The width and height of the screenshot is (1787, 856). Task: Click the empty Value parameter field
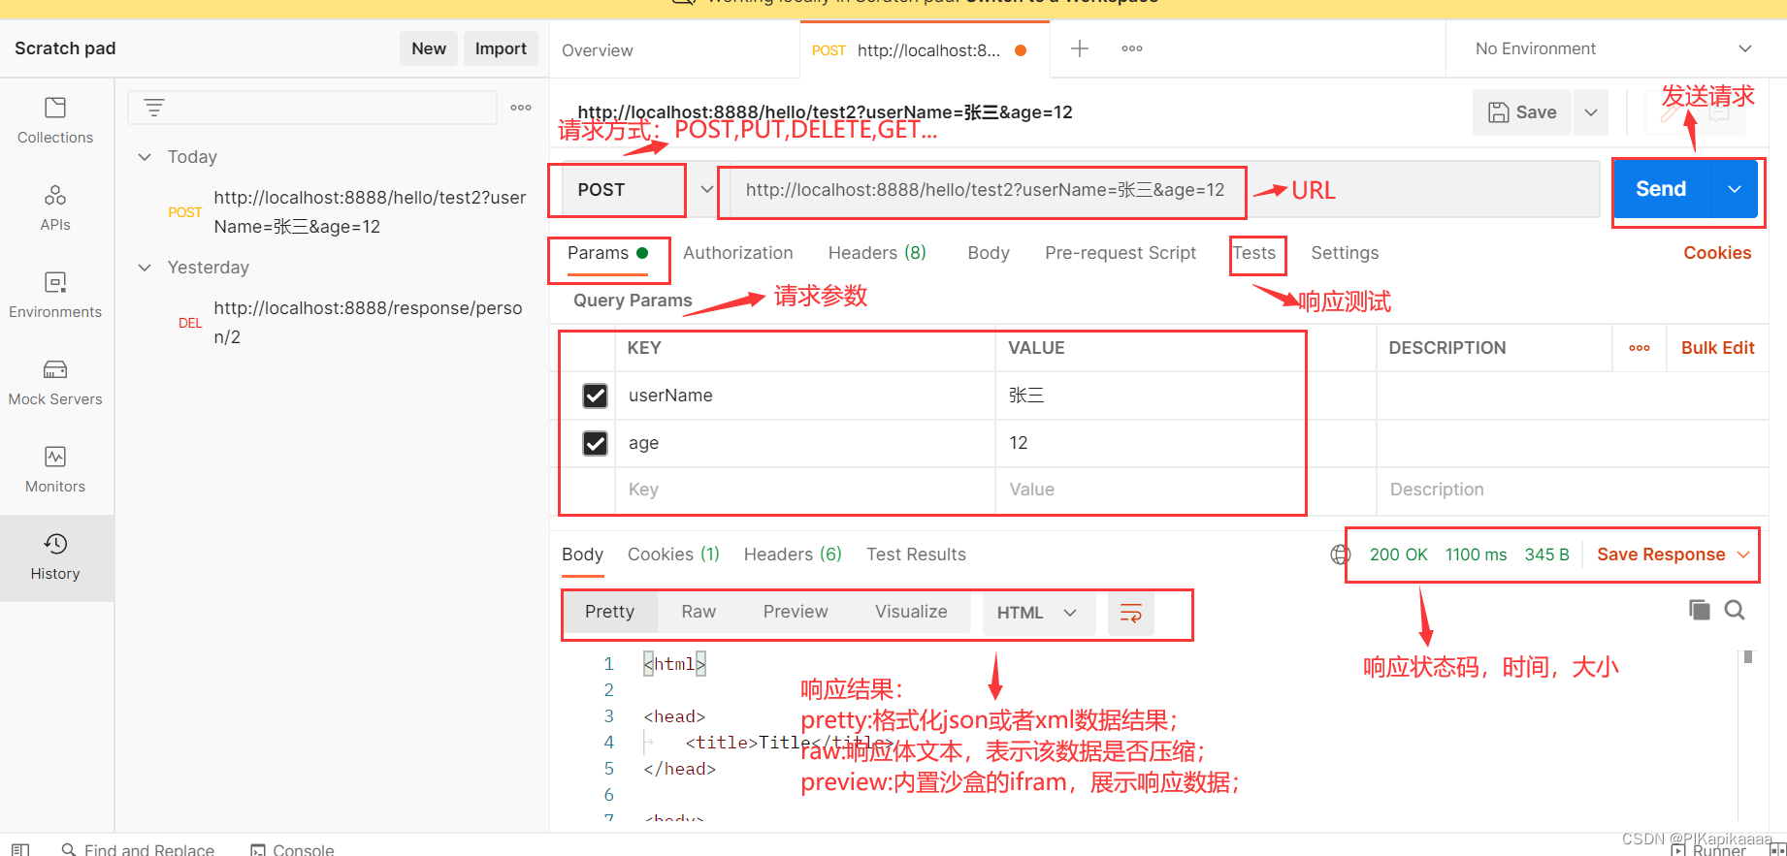click(x=1186, y=491)
